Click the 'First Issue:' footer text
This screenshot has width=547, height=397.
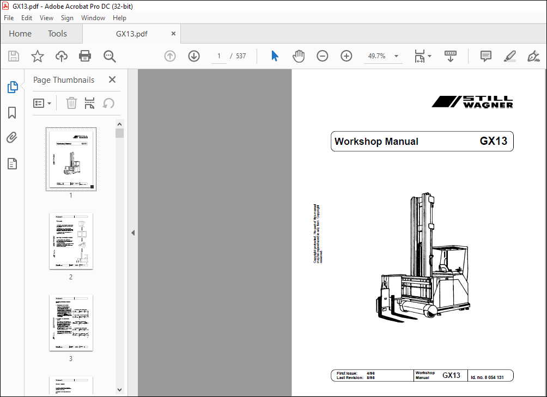pyautogui.click(x=347, y=373)
